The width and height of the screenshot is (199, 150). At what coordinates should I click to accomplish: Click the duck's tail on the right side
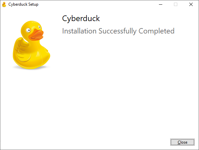[x=48, y=54]
